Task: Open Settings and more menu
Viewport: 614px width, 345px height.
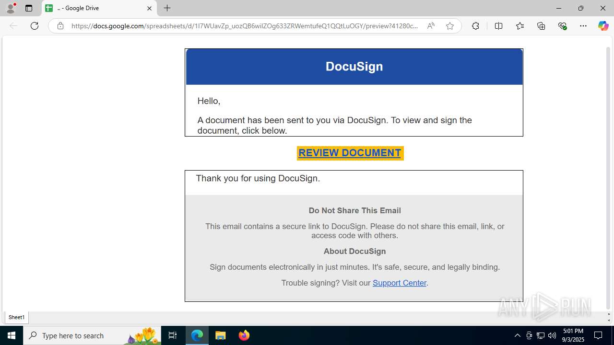Action: tap(583, 26)
